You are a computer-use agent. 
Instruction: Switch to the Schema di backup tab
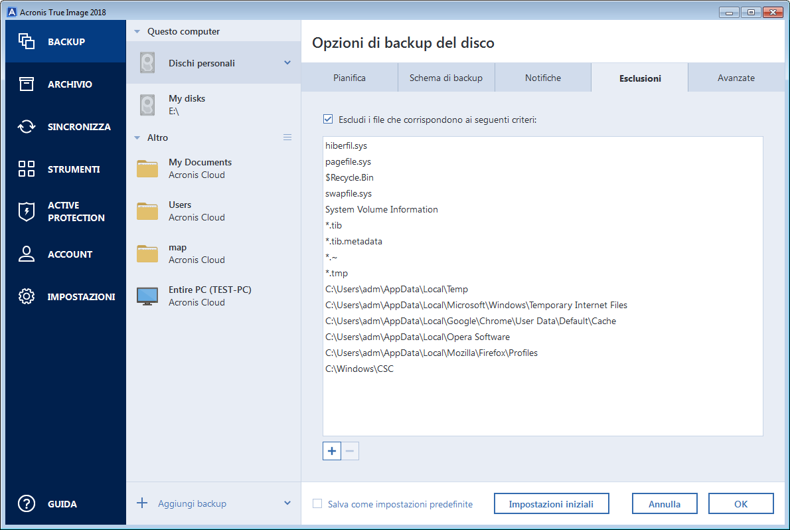[x=446, y=78]
